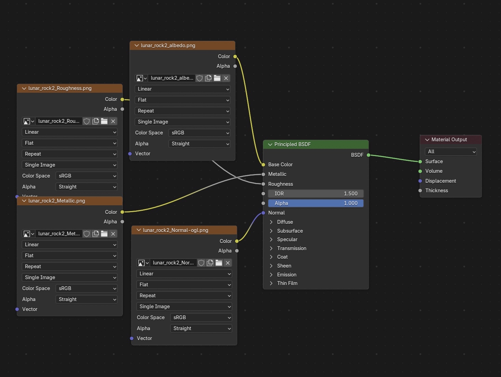Click the IOR value field
This screenshot has width=501, height=377.
point(316,194)
